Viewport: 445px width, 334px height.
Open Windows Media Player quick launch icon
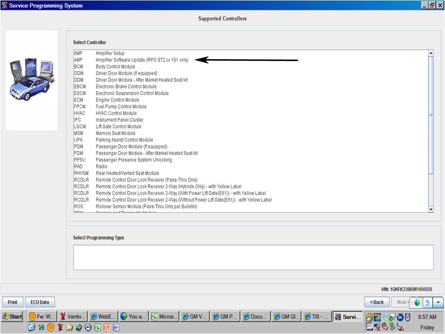pos(88,328)
